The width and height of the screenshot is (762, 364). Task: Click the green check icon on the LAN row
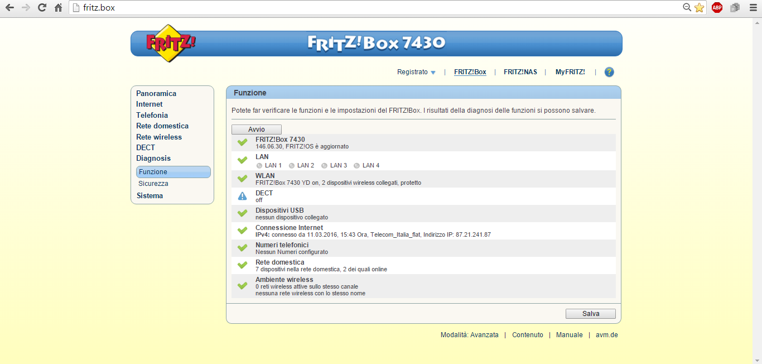(242, 160)
